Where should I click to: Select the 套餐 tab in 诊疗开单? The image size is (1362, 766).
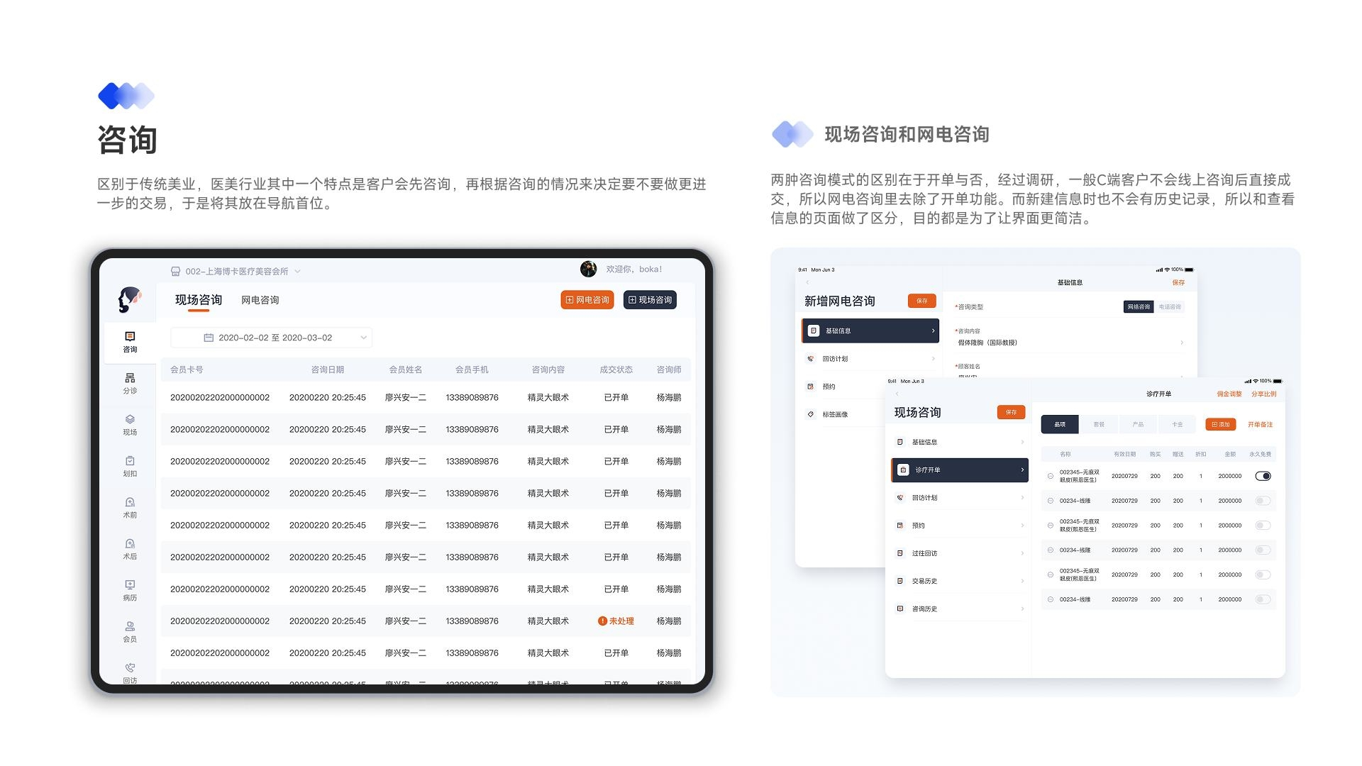coord(1099,424)
